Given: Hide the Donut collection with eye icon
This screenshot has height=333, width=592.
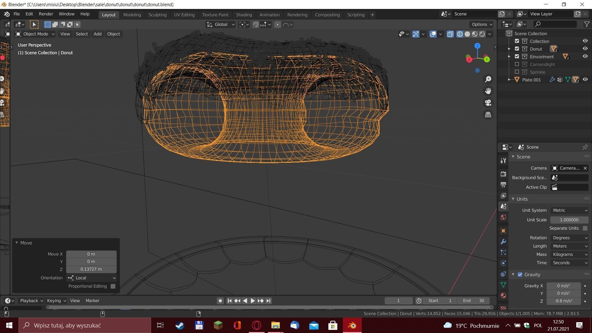Looking at the screenshot, I should pyautogui.click(x=585, y=49).
